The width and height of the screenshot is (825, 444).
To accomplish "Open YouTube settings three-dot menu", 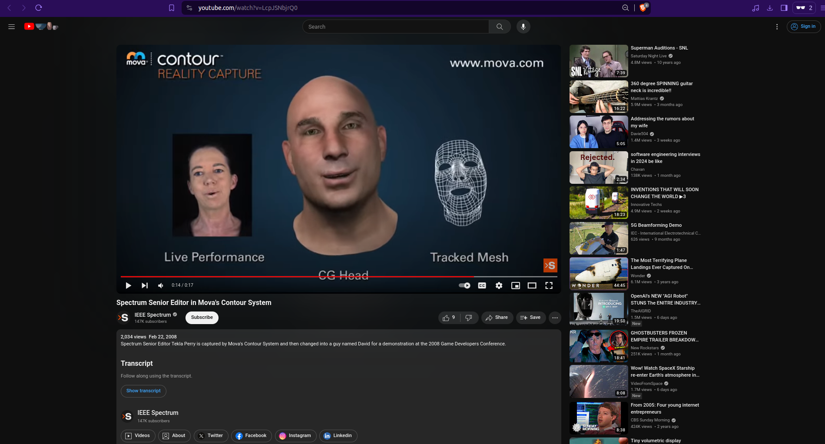I will point(777,27).
